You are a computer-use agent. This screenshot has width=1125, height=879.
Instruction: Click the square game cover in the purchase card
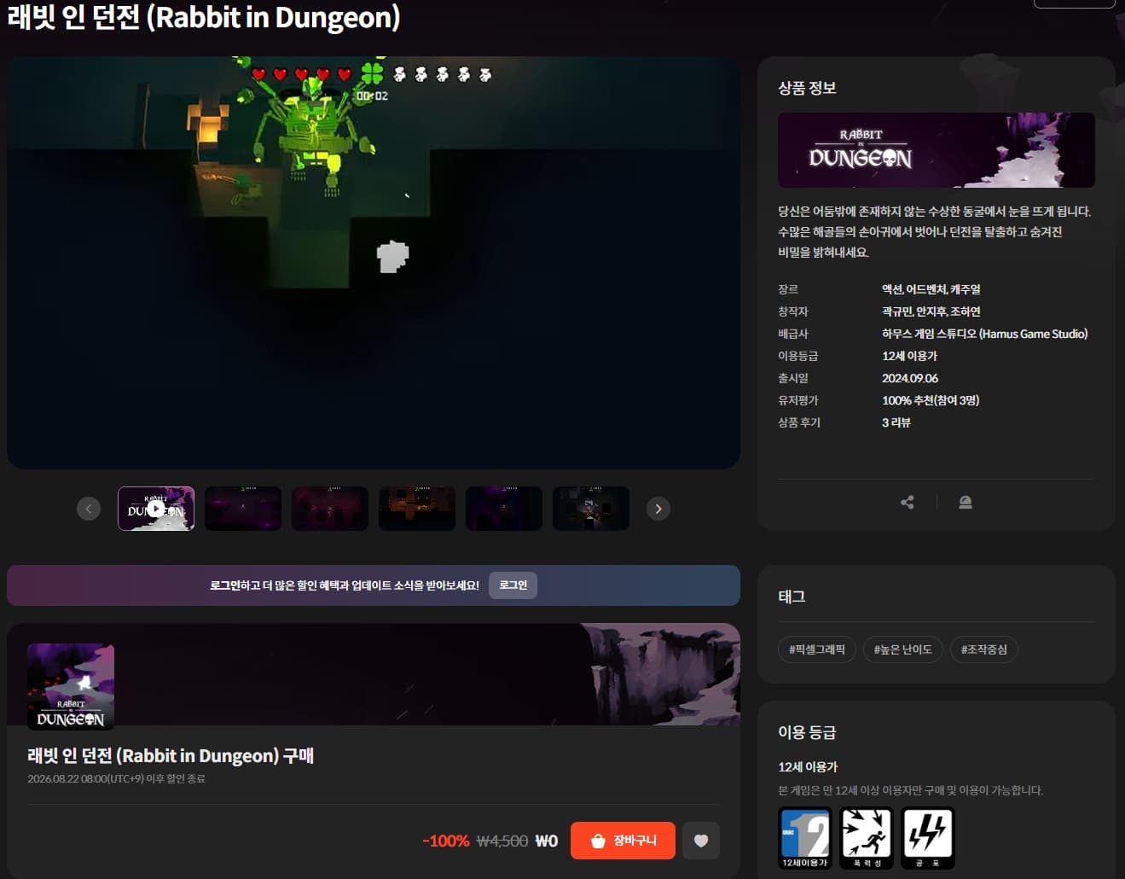71,687
